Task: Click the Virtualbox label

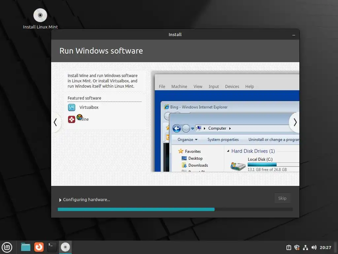Action: 89,107
